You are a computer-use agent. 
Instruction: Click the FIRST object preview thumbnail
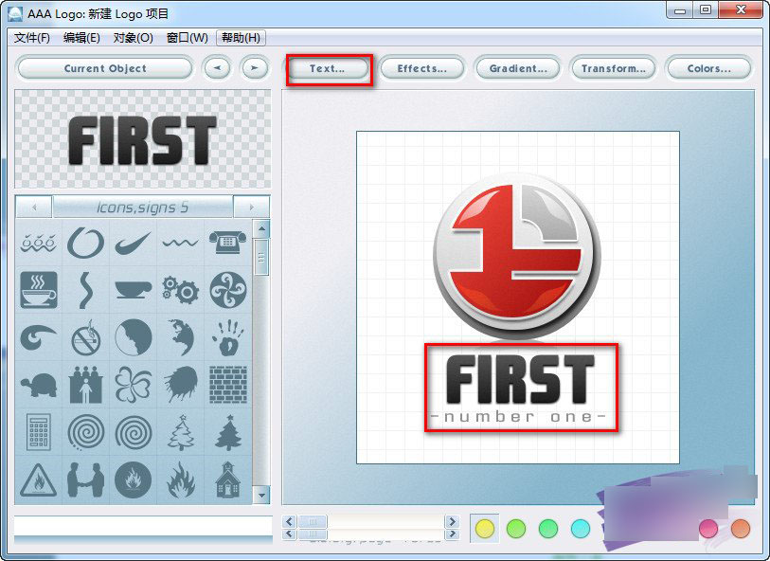click(x=142, y=139)
